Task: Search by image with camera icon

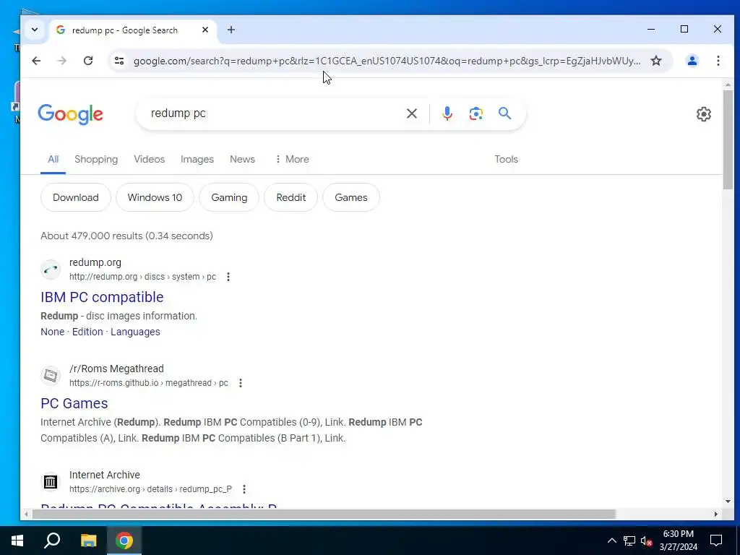Action: [x=476, y=113]
